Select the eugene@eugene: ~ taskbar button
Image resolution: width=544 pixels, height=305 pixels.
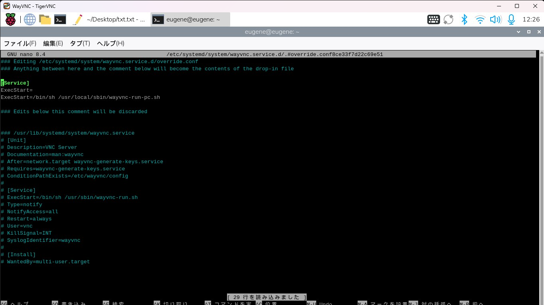click(x=190, y=19)
